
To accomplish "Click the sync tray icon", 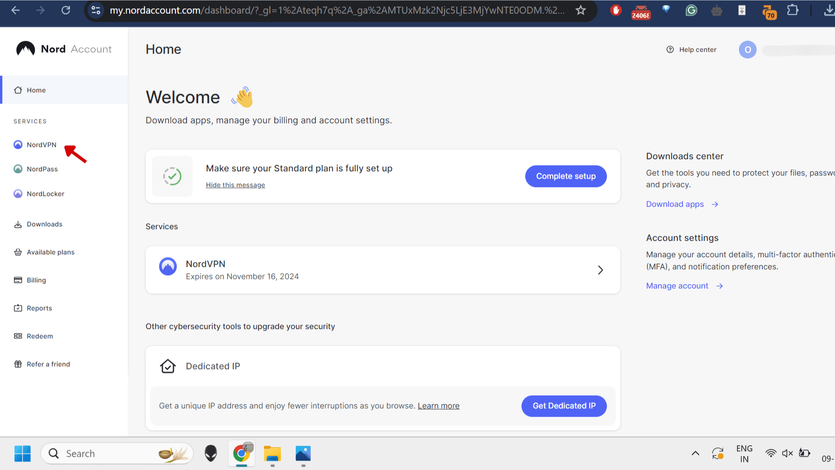I will tap(717, 453).
